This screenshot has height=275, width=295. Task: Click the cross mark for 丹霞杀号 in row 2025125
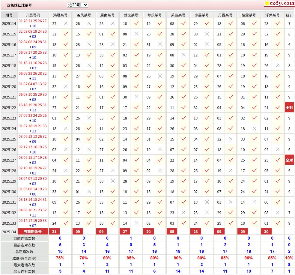[x=231, y=139]
